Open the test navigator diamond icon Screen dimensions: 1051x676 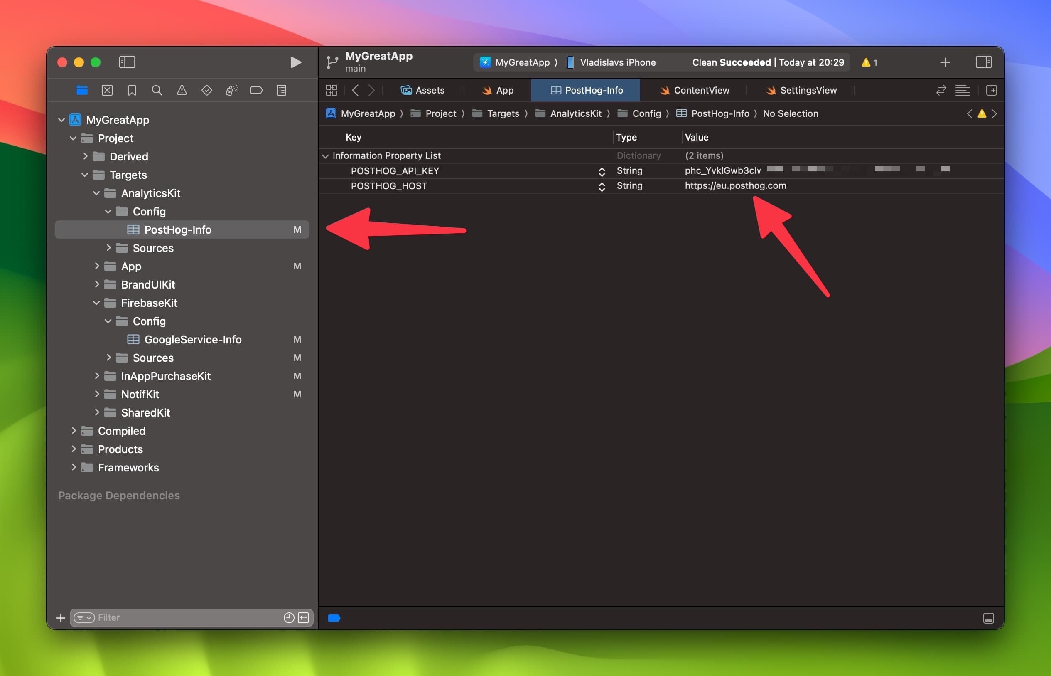(206, 91)
